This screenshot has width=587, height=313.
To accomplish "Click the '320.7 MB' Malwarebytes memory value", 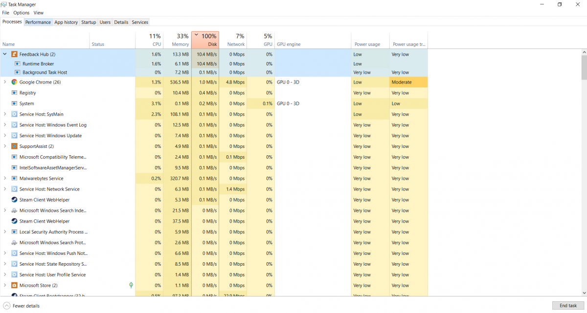I will pyautogui.click(x=179, y=178).
